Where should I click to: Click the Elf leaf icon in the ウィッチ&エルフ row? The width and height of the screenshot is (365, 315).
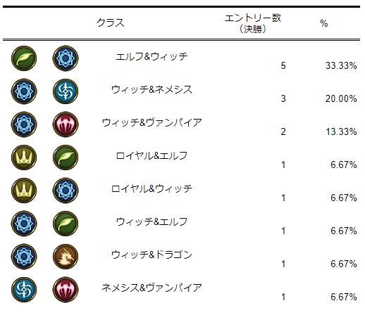click(x=66, y=224)
